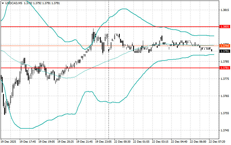The width and height of the screenshot is (231, 145).
Task: Click the 19 Dec 23:05 time label
Action: point(104,142)
